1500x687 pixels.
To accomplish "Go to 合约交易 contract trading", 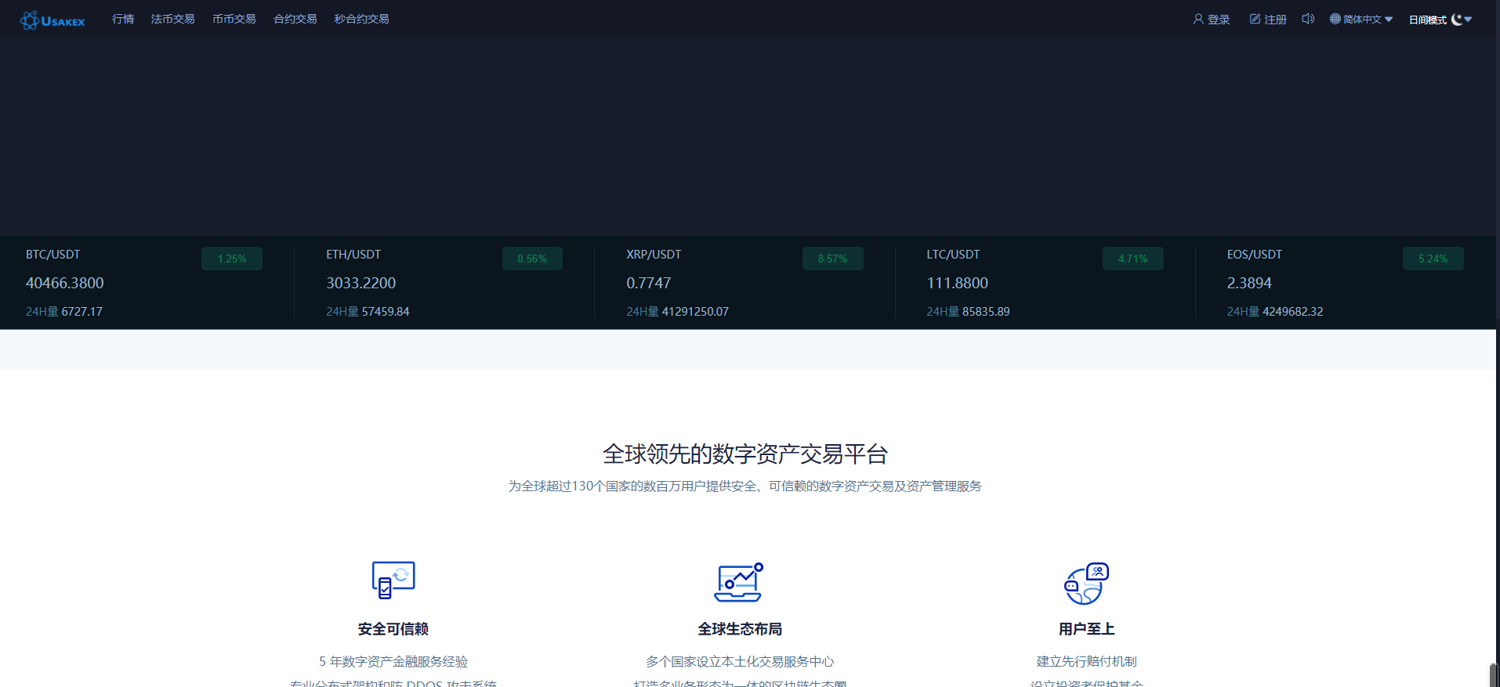I will 295,19.
